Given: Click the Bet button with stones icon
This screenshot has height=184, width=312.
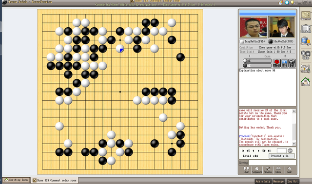Looking at the screenshot, I should point(292,63).
